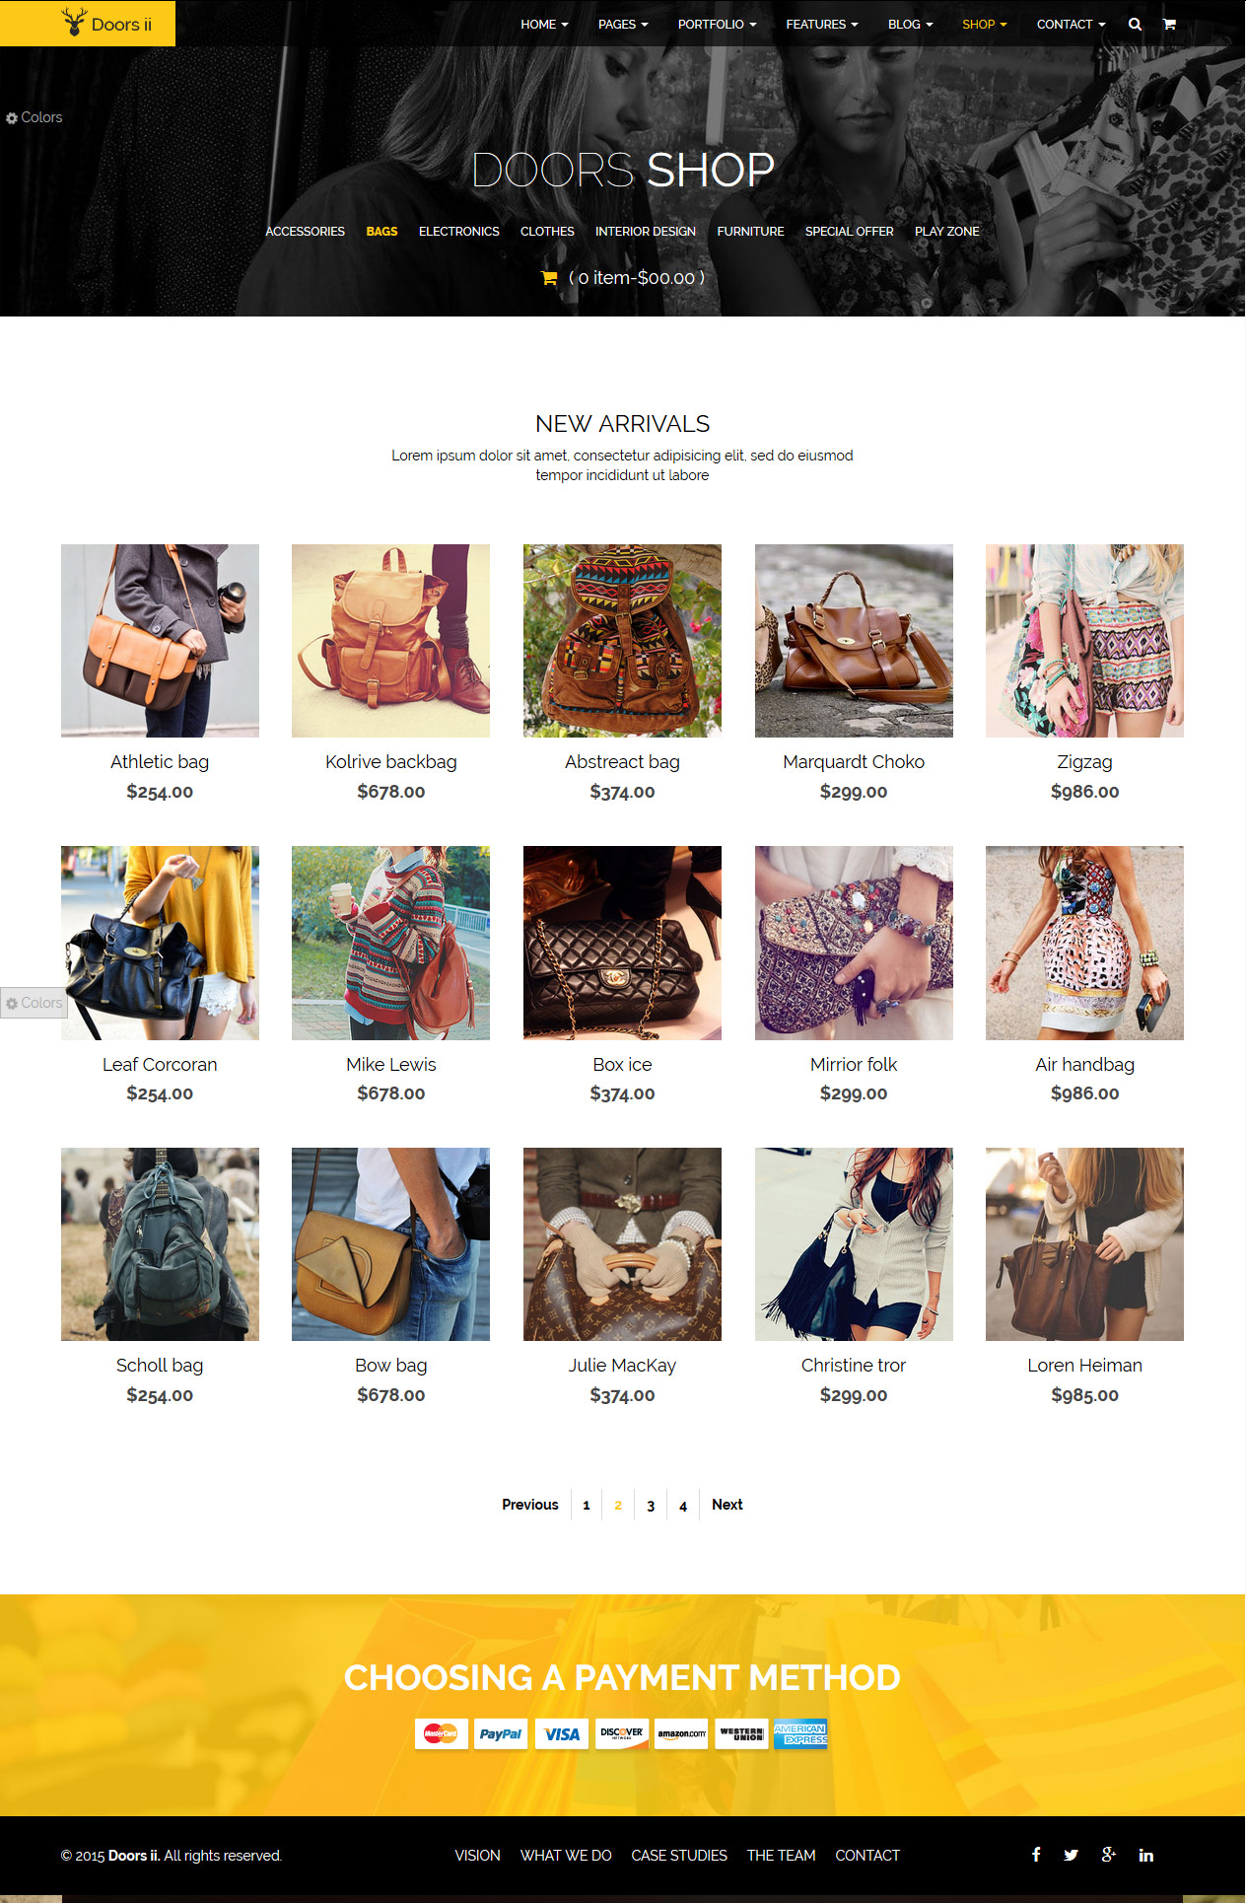
Task: Open the shopping cart icon in navbar
Action: tap(1169, 25)
